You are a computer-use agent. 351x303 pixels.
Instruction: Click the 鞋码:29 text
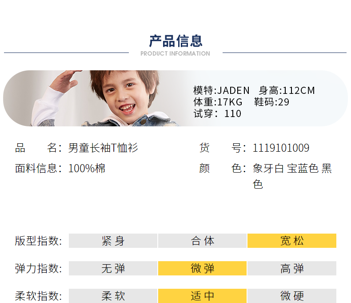point(271,102)
